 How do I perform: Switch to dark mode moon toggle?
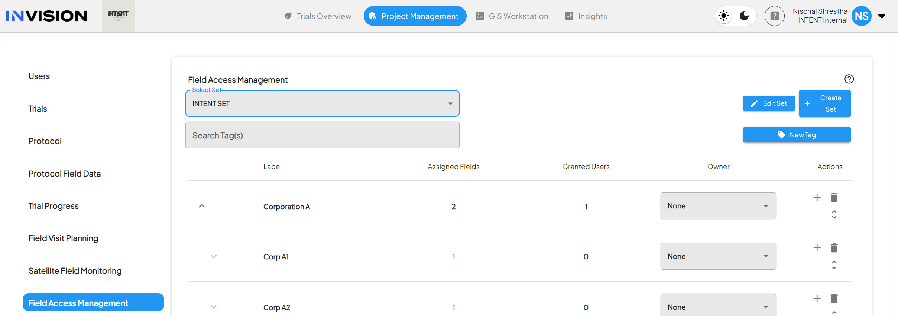pyautogui.click(x=744, y=16)
